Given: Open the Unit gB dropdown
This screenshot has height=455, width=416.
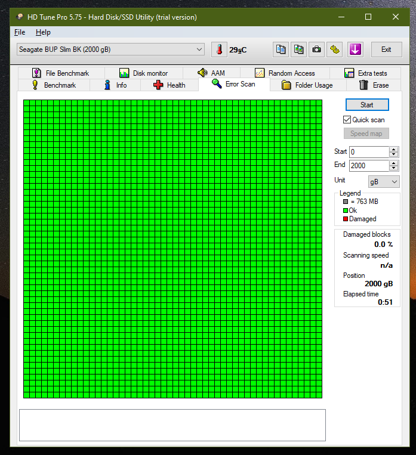Looking at the screenshot, I should 384,182.
